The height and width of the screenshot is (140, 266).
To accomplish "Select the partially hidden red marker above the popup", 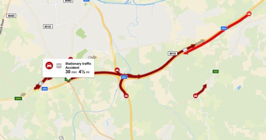I will pyautogui.click(x=71, y=58).
